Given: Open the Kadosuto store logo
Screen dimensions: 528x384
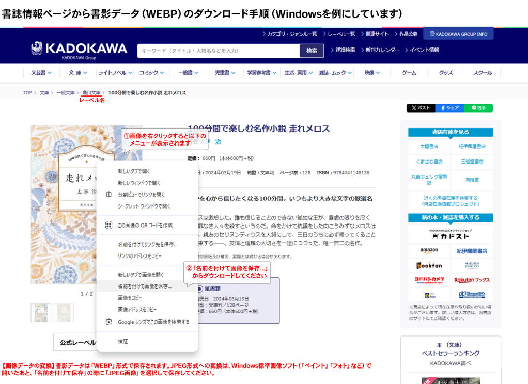Looking at the screenshot, I should [450, 234].
